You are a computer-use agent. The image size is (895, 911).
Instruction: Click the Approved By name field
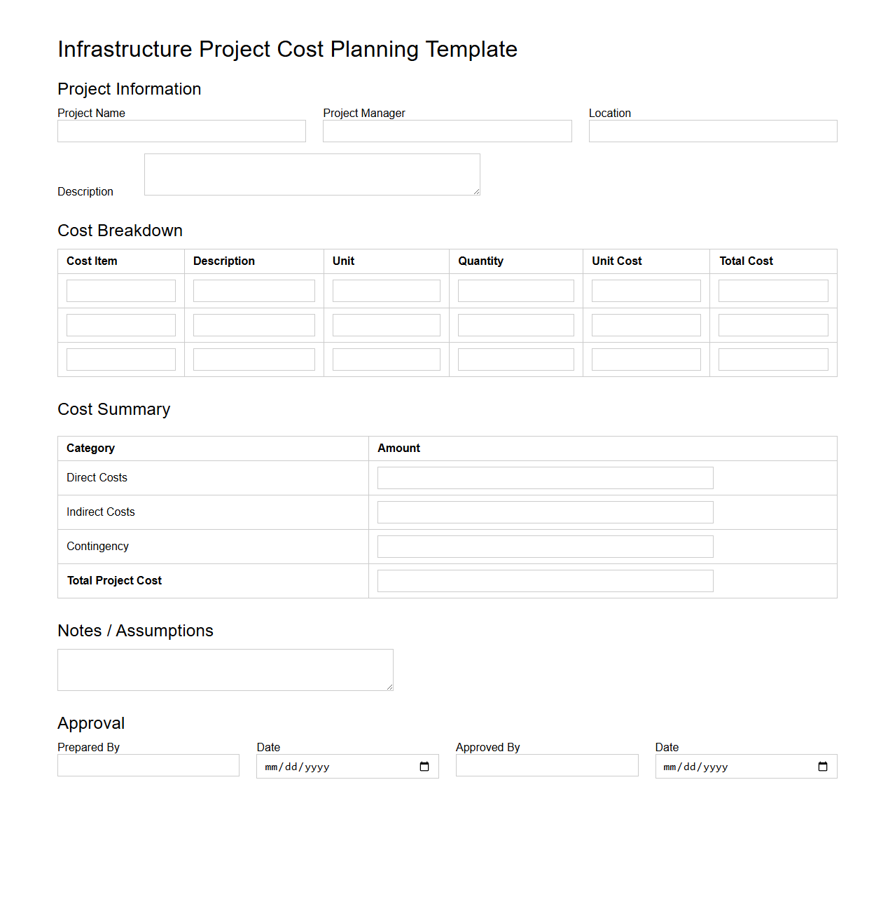(546, 765)
